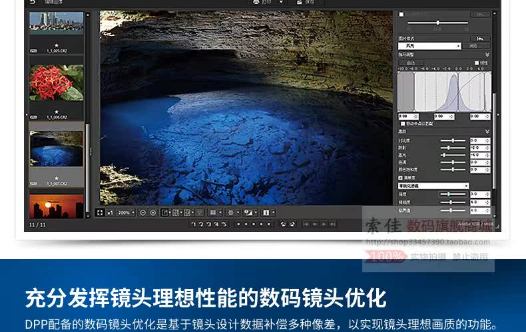The width and height of the screenshot is (526, 332).
Task: Adjust the top horizontal slider in tool palette
Action: 437,23
